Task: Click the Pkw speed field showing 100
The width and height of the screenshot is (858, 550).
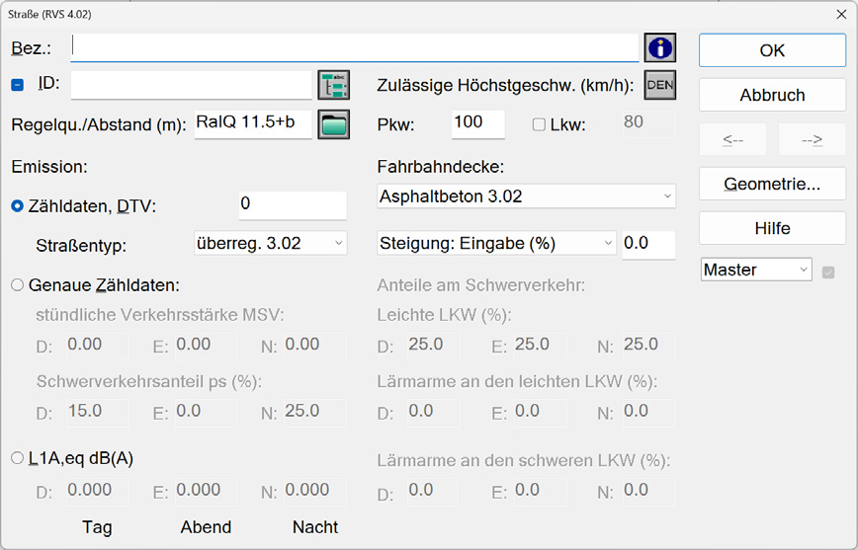Action: pyautogui.click(x=477, y=124)
